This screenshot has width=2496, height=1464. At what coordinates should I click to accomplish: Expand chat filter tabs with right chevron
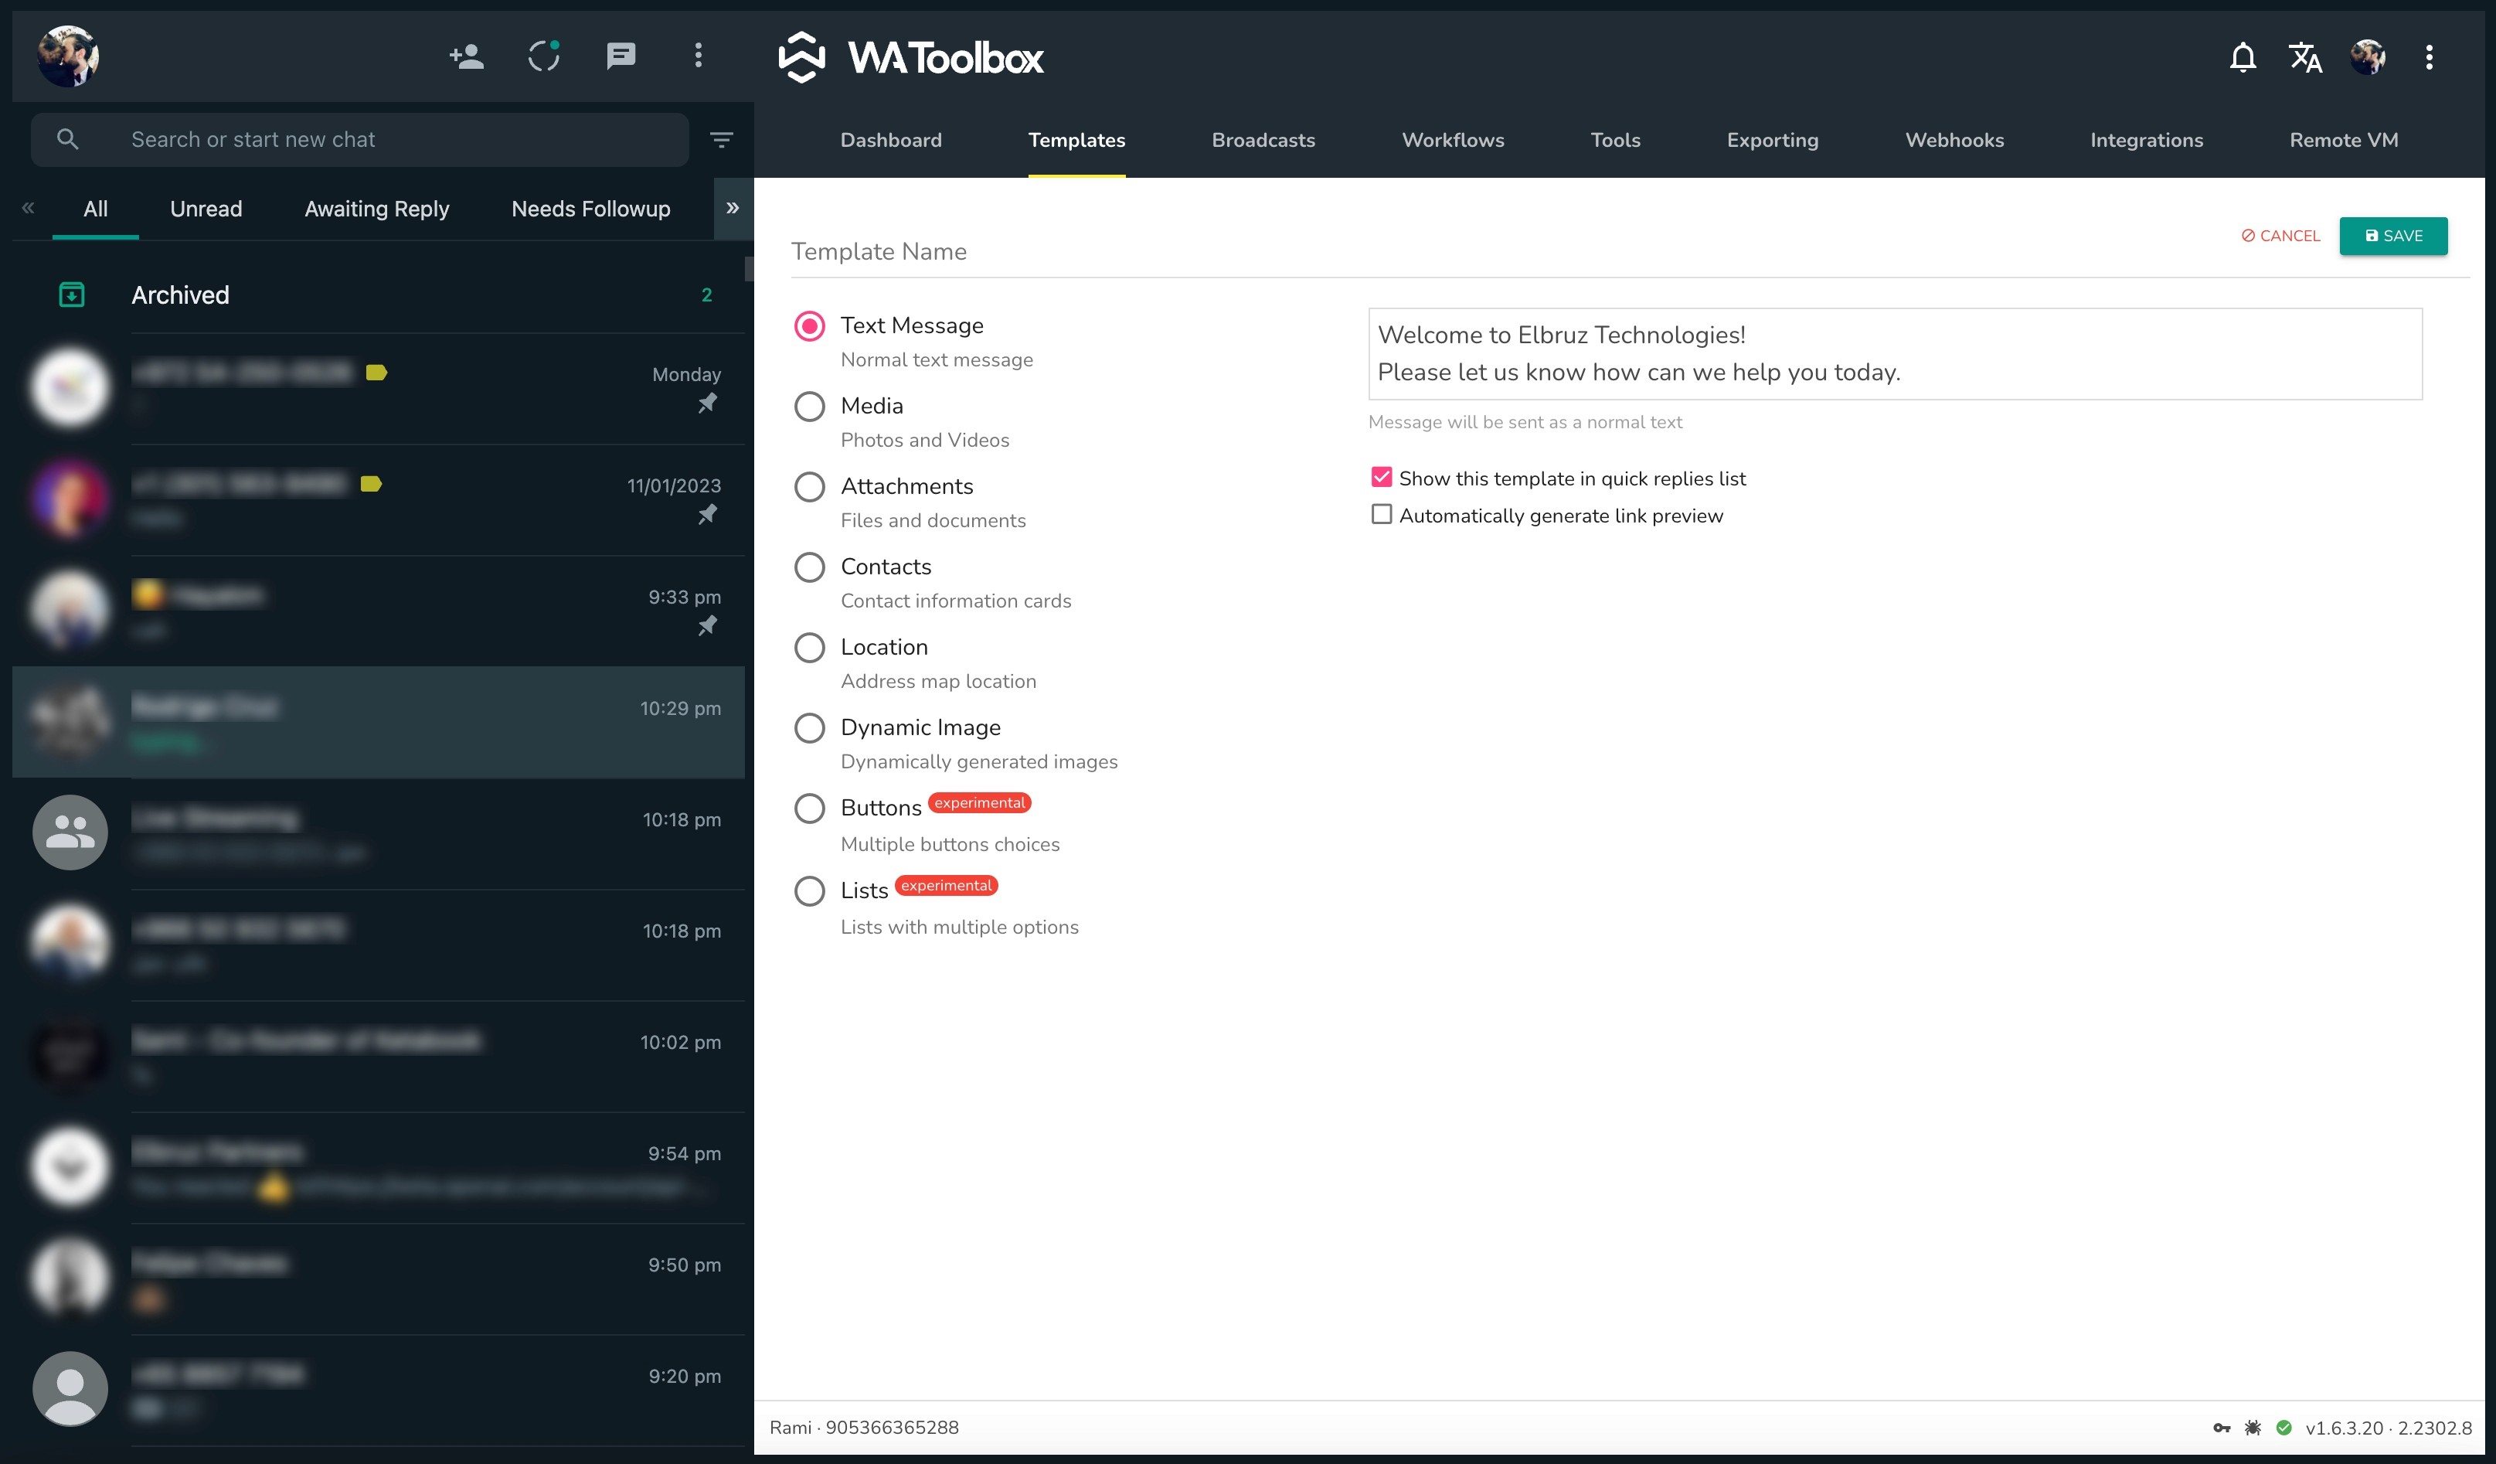tap(732, 208)
